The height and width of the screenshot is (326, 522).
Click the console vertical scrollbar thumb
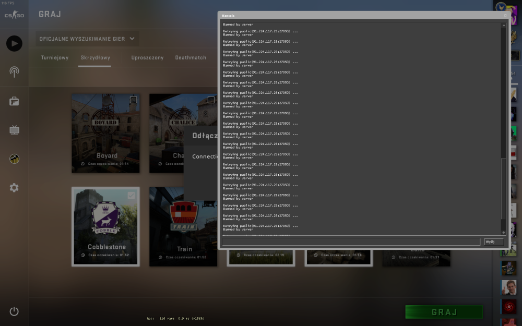click(504, 189)
